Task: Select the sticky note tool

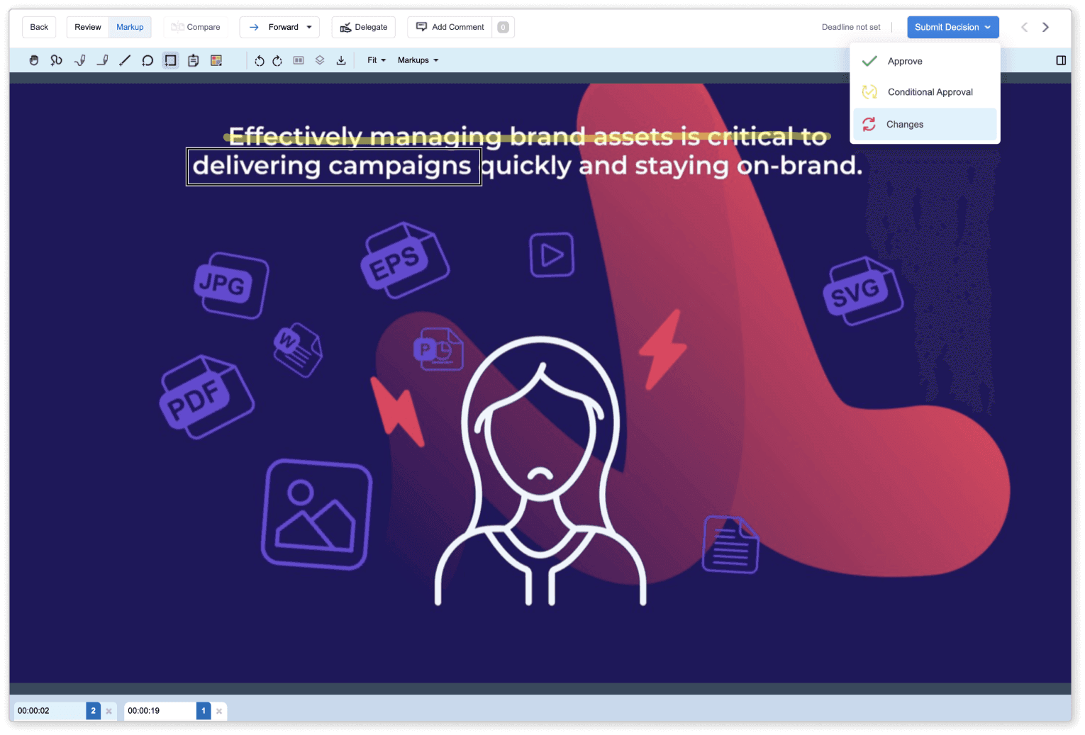Action: click(193, 60)
